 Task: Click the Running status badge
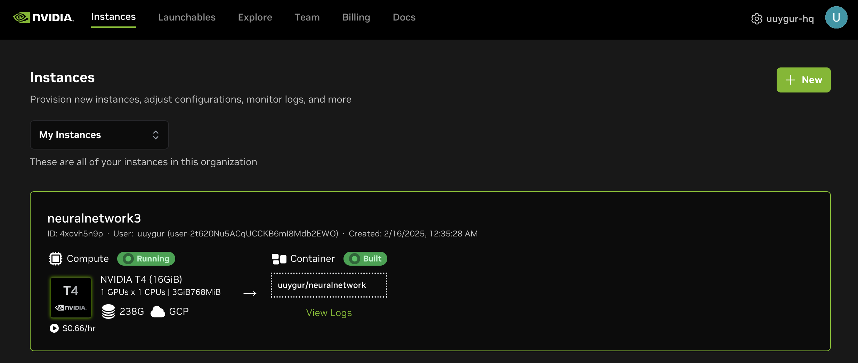point(146,259)
